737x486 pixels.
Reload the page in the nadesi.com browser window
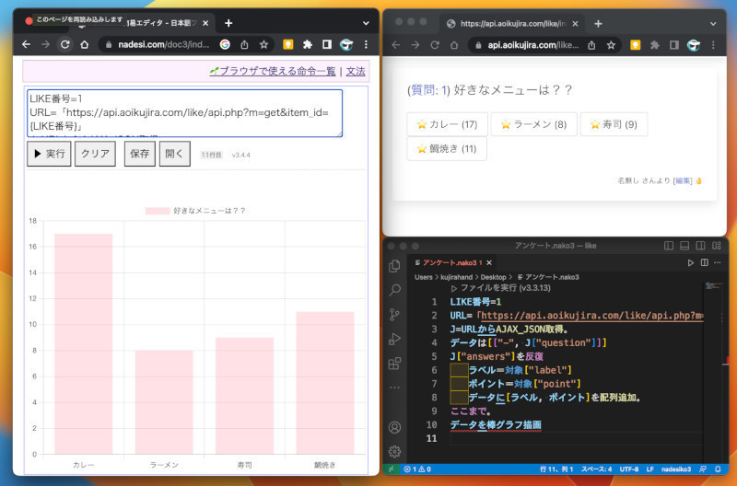coord(64,44)
